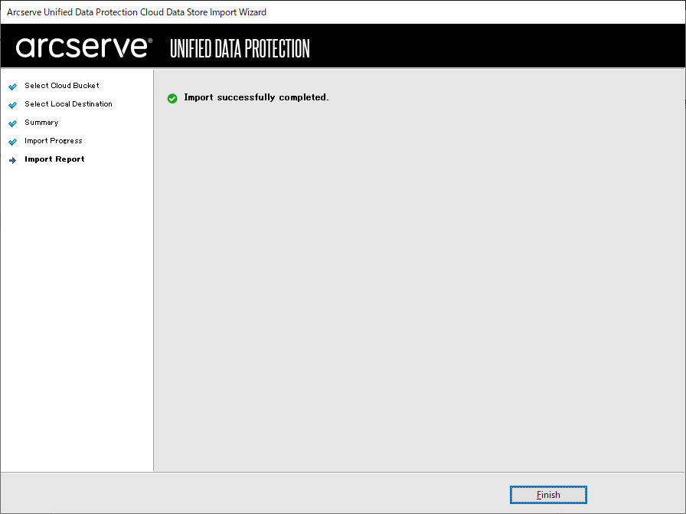The image size is (686, 514).
Task: Click the green success check icon
Action: [172, 99]
